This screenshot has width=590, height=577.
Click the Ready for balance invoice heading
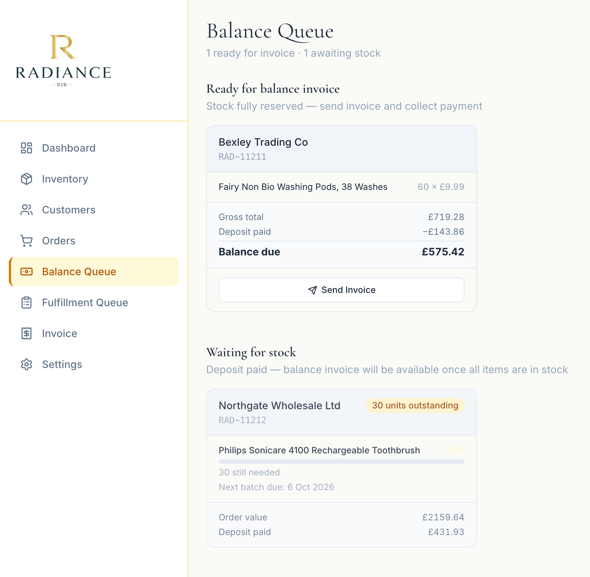point(273,89)
